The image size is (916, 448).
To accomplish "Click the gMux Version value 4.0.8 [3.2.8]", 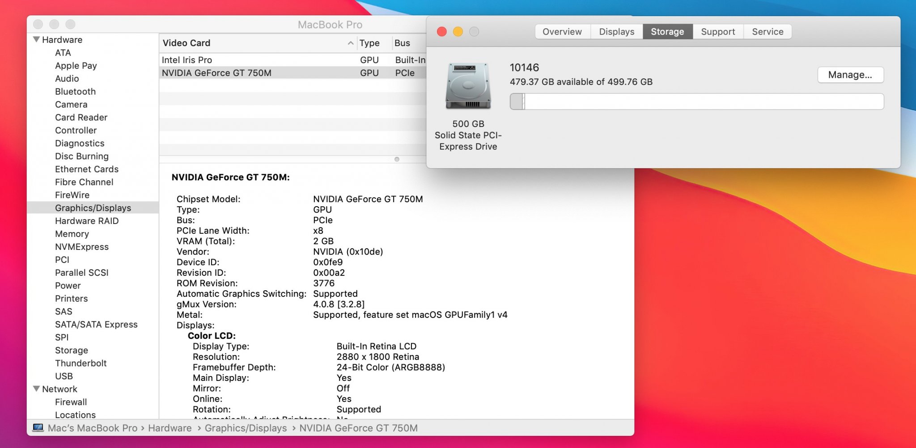I will [x=339, y=304].
